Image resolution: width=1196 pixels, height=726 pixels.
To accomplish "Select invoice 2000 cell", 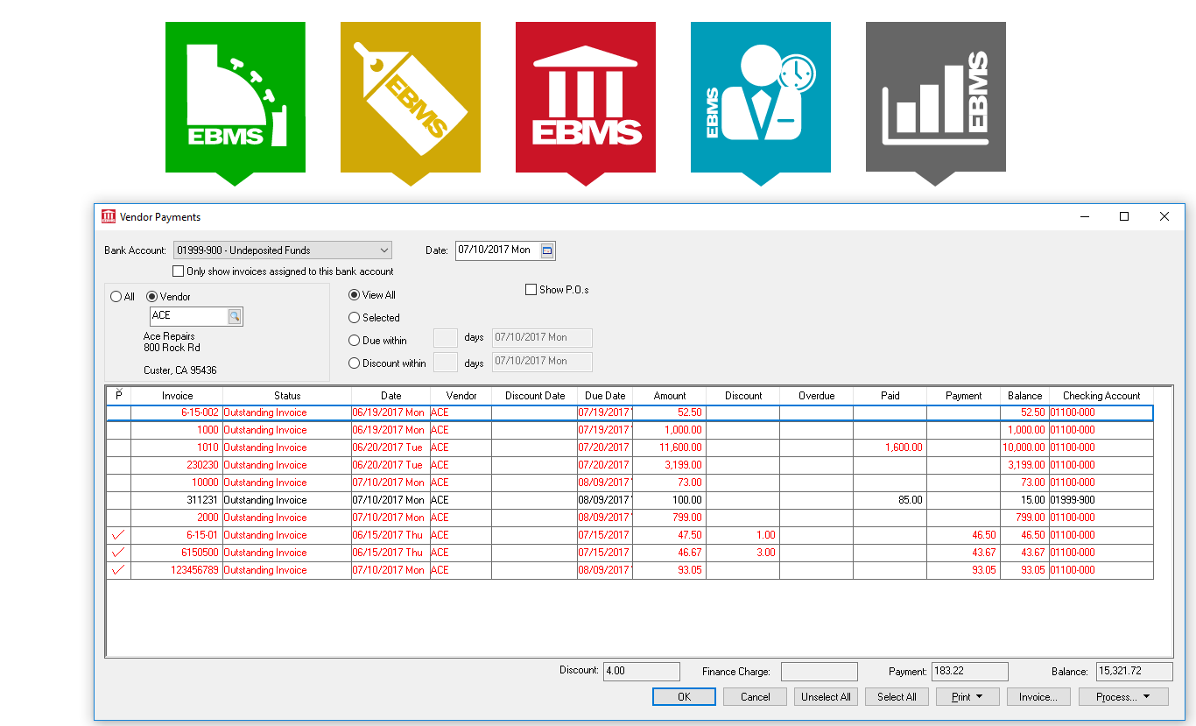I will [x=177, y=518].
